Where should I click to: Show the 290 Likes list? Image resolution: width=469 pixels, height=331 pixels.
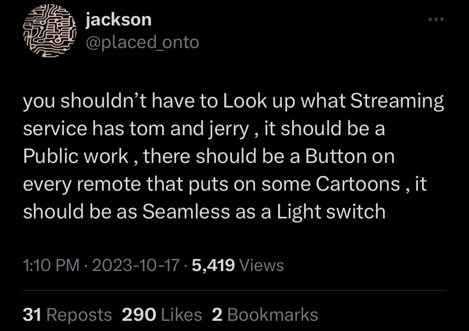(x=162, y=315)
